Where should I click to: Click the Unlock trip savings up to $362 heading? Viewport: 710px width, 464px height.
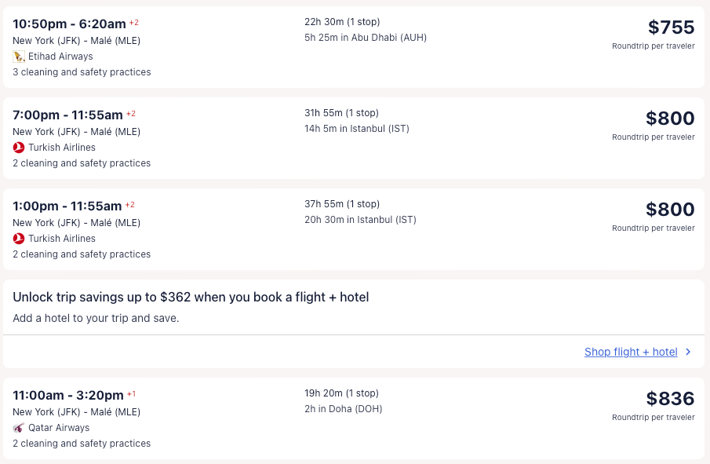point(191,297)
